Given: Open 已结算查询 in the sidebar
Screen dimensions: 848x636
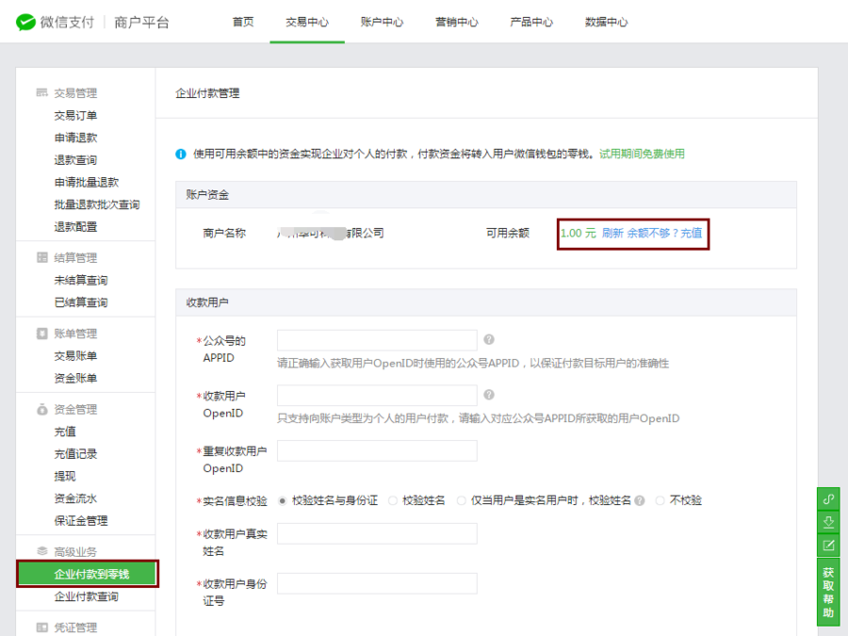Looking at the screenshot, I should coord(81,302).
